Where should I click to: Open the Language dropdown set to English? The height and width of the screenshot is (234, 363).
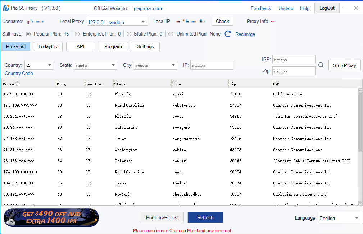point(340,218)
